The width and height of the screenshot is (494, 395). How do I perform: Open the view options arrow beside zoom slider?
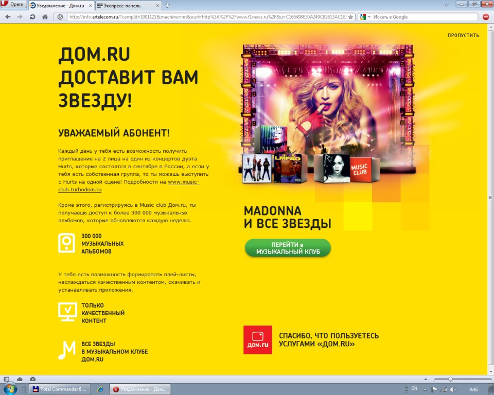[x=426, y=379]
